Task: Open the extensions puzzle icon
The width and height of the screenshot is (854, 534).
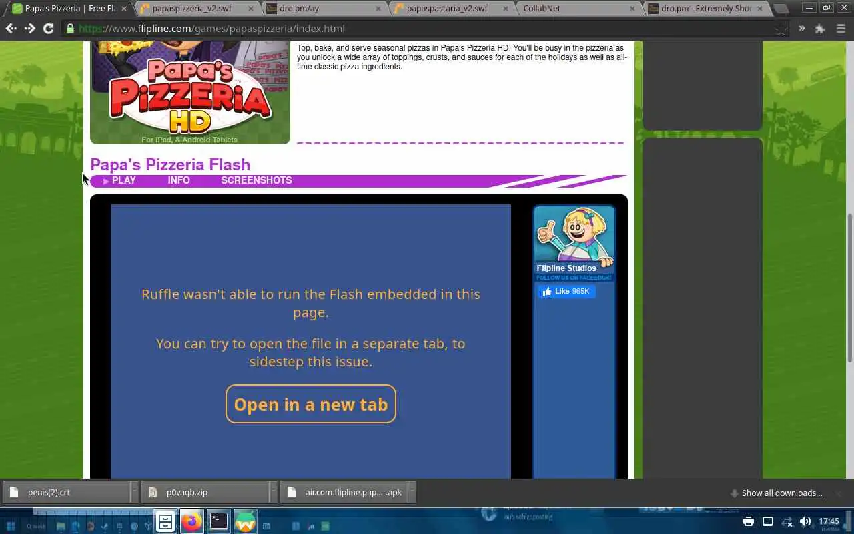Action: pyautogui.click(x=820, y=29)
